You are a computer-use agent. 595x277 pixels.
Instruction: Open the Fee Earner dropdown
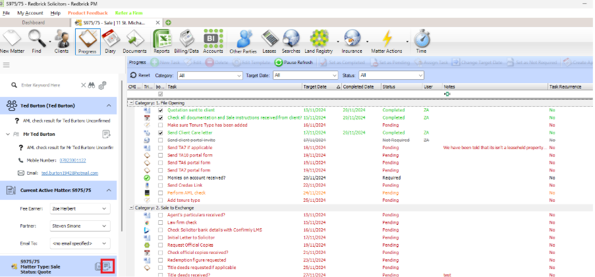[79, 209]
